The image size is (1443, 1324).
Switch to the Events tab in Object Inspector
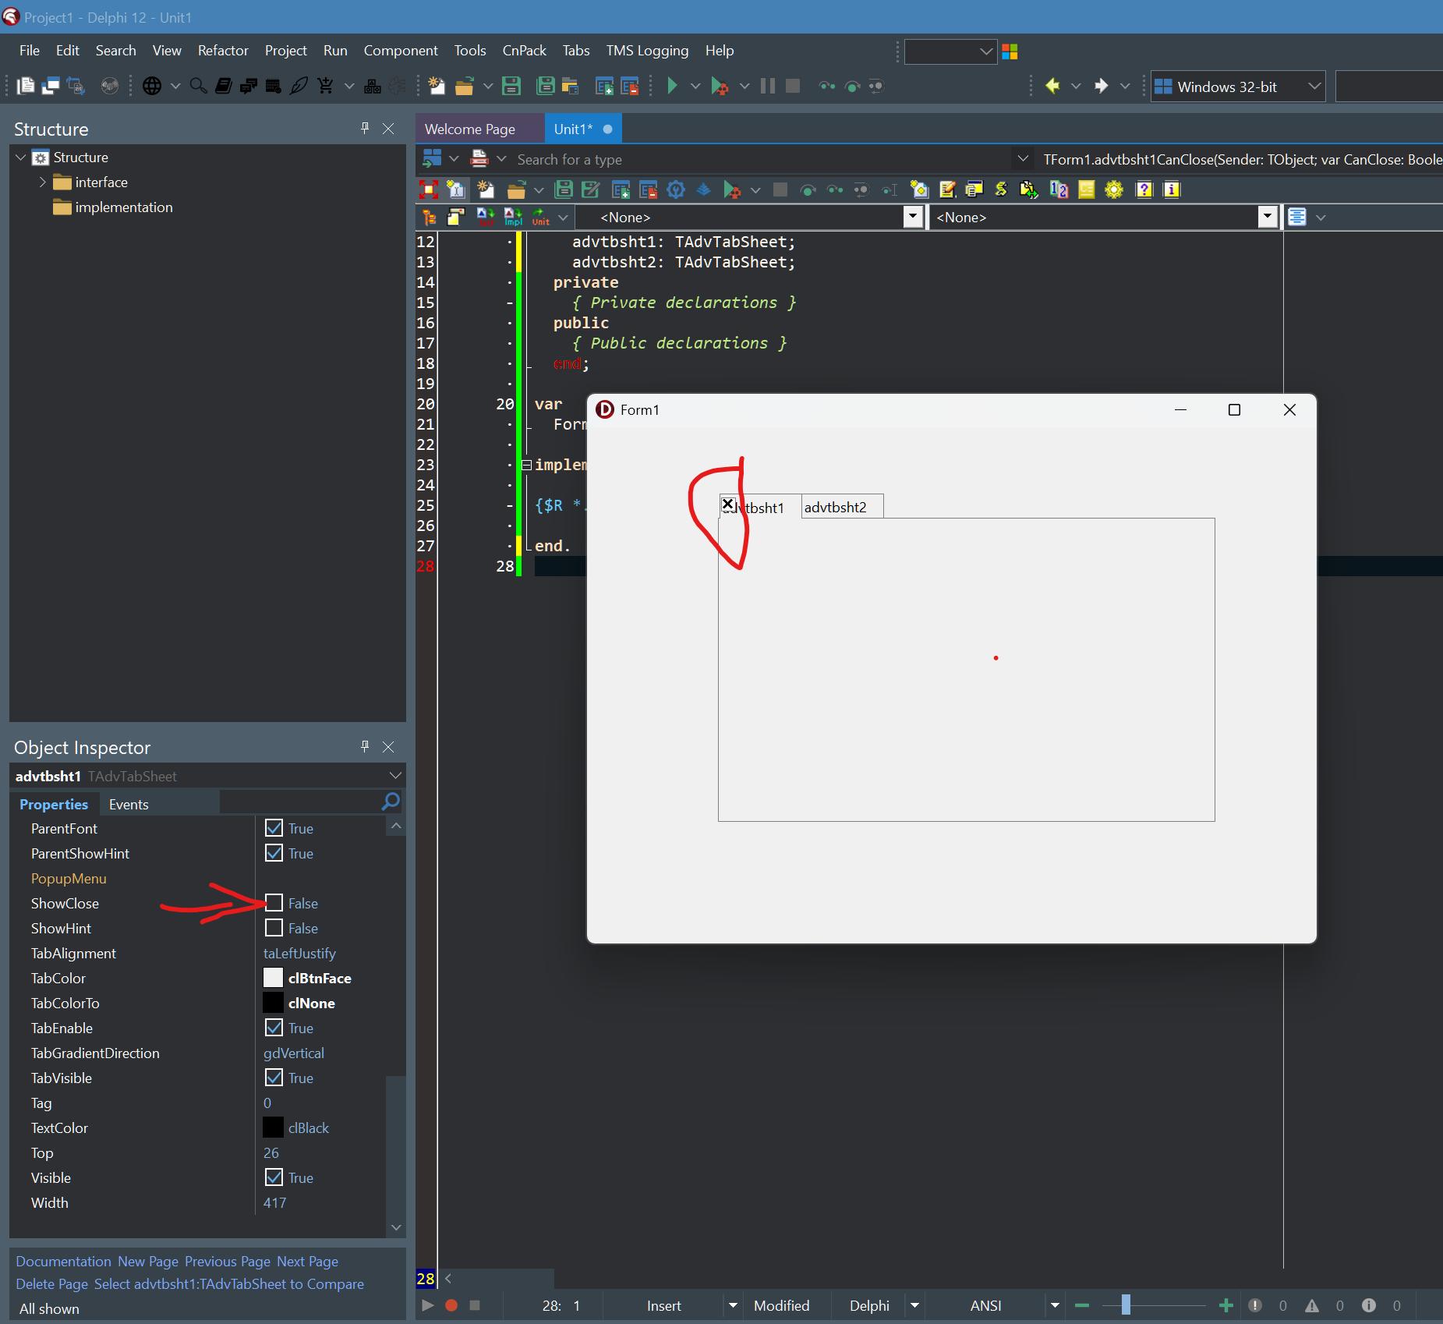129,804
